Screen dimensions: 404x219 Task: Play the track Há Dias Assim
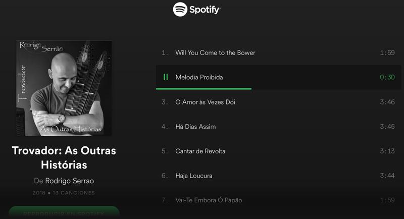pos(278,127)
